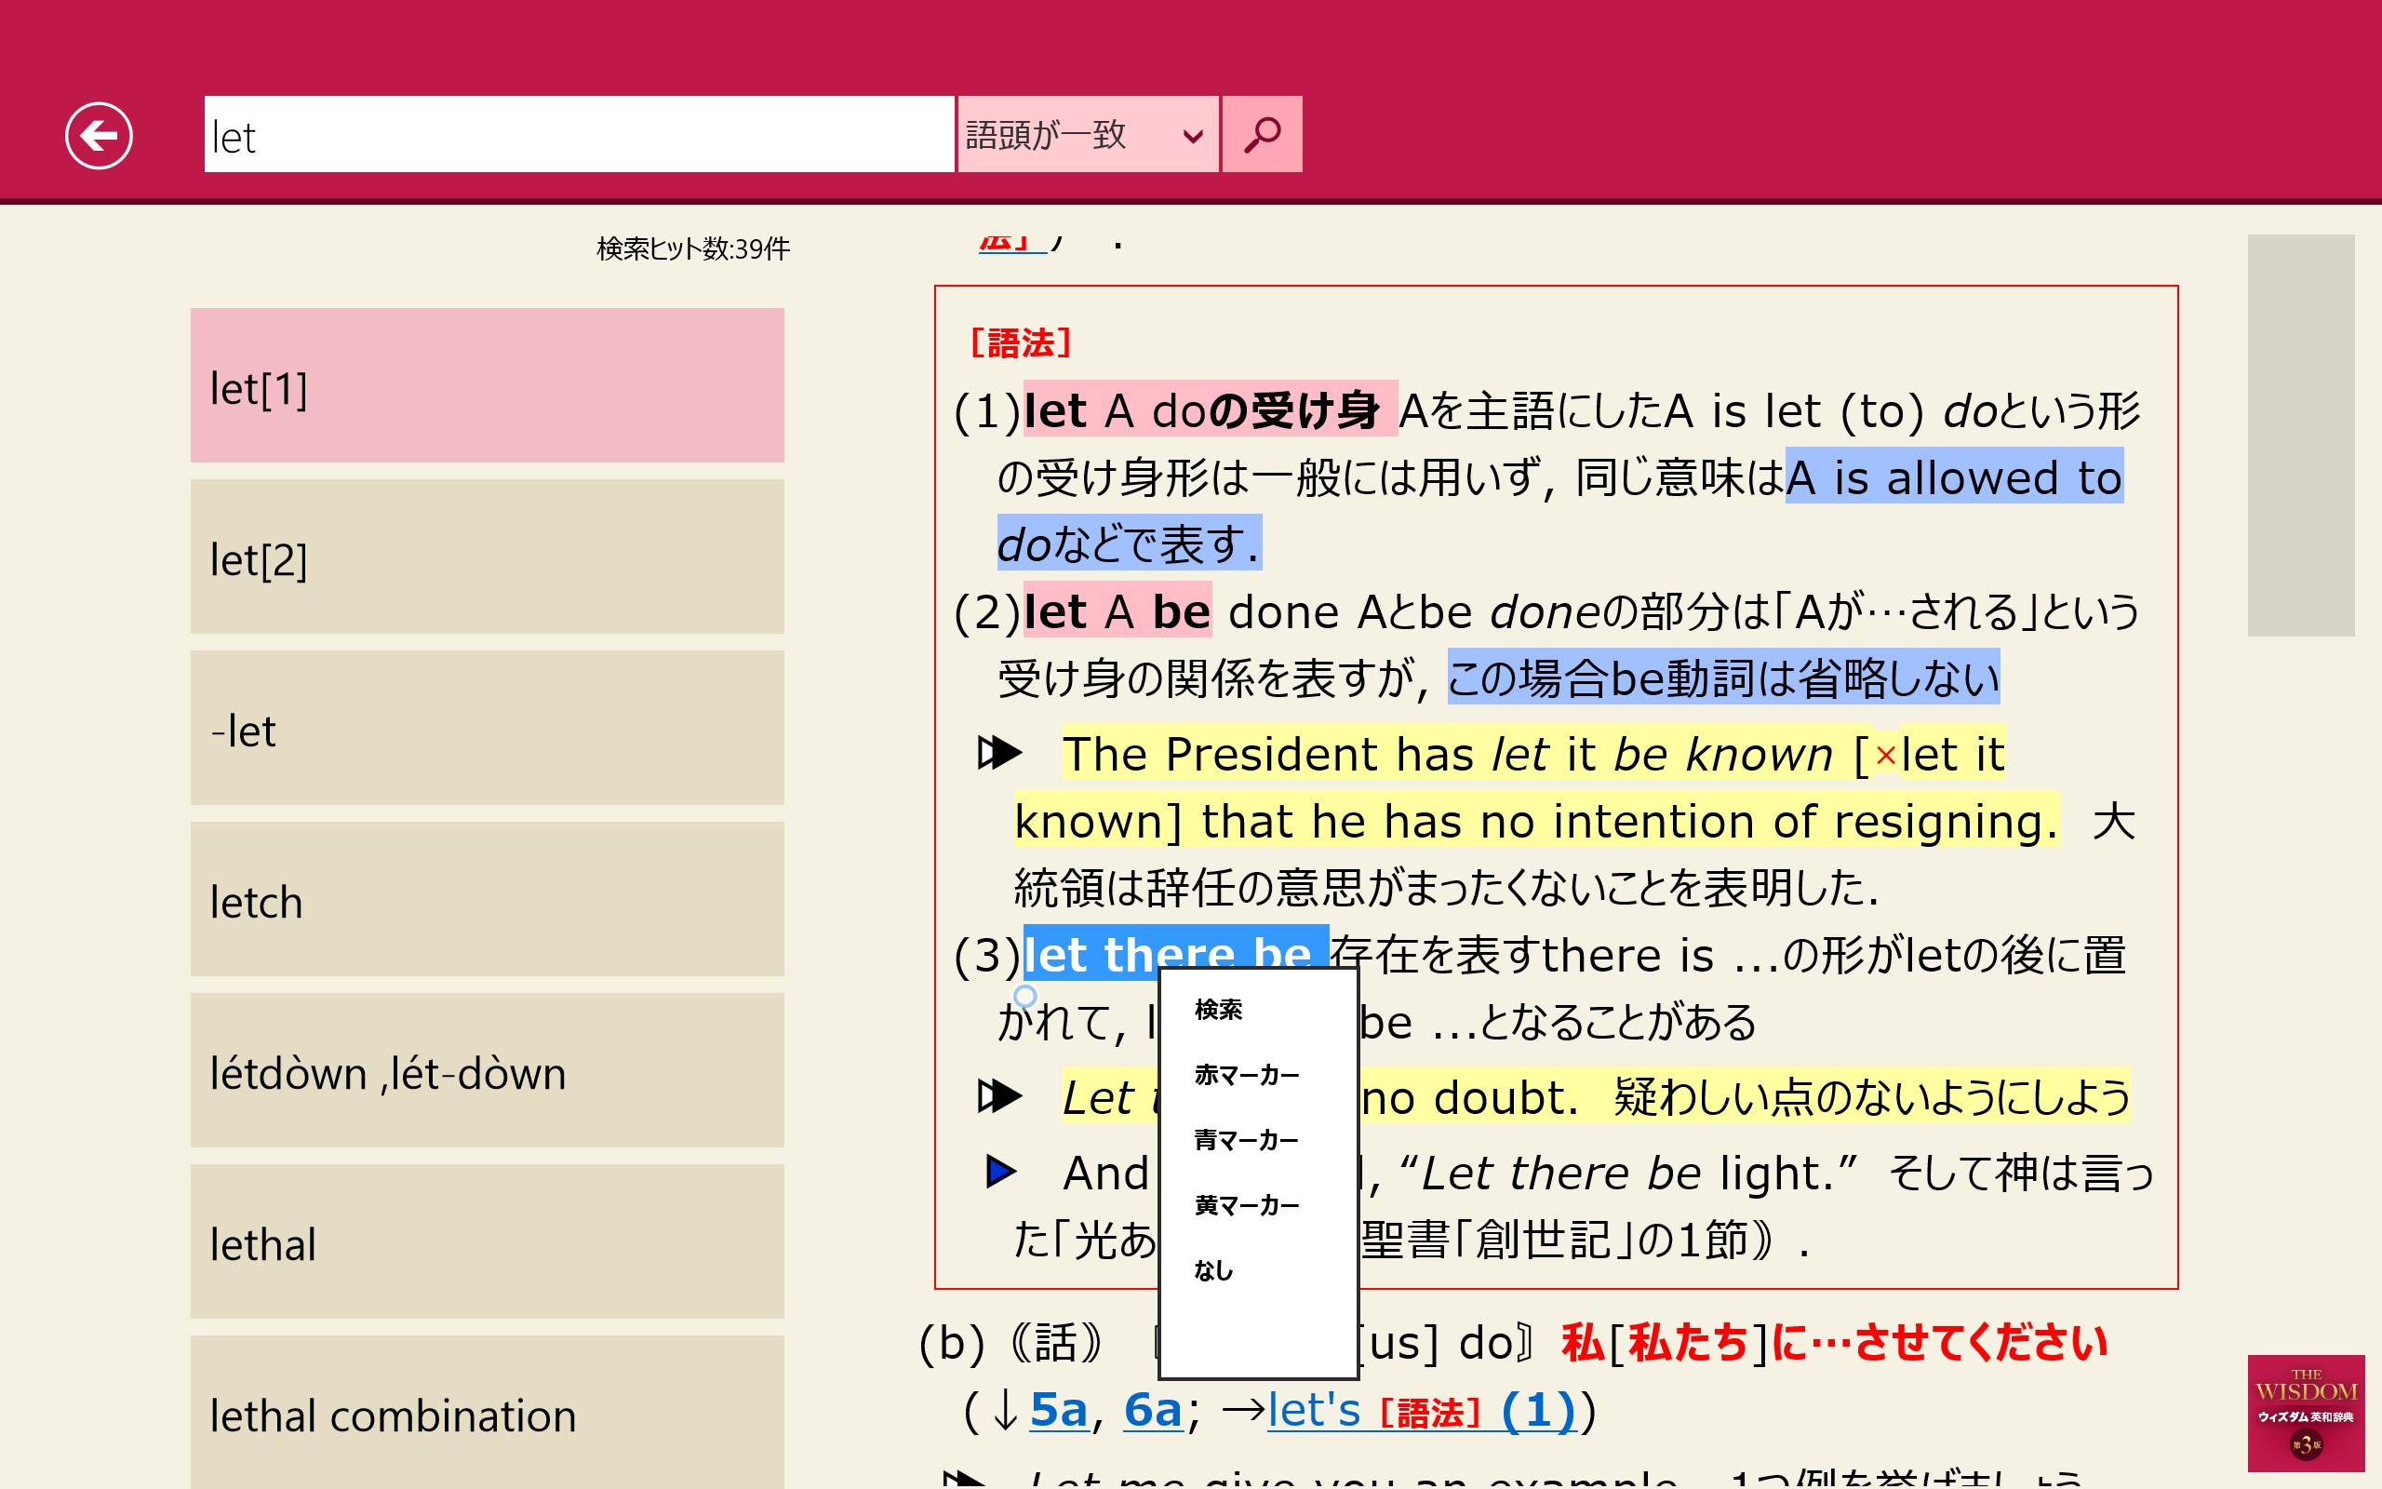Screen dimensions: 2382x1489
Task: Open the letch entry
Action: pyautogui.click(x=488, y=900)
